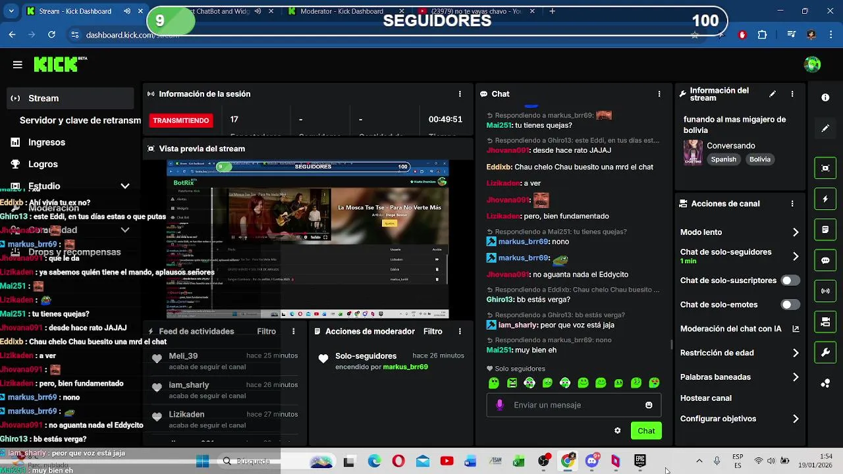Toggle the lightning bolt widget icon in right sidebar
The height and width of the screenshot is (474, 843).
[825, 199]
